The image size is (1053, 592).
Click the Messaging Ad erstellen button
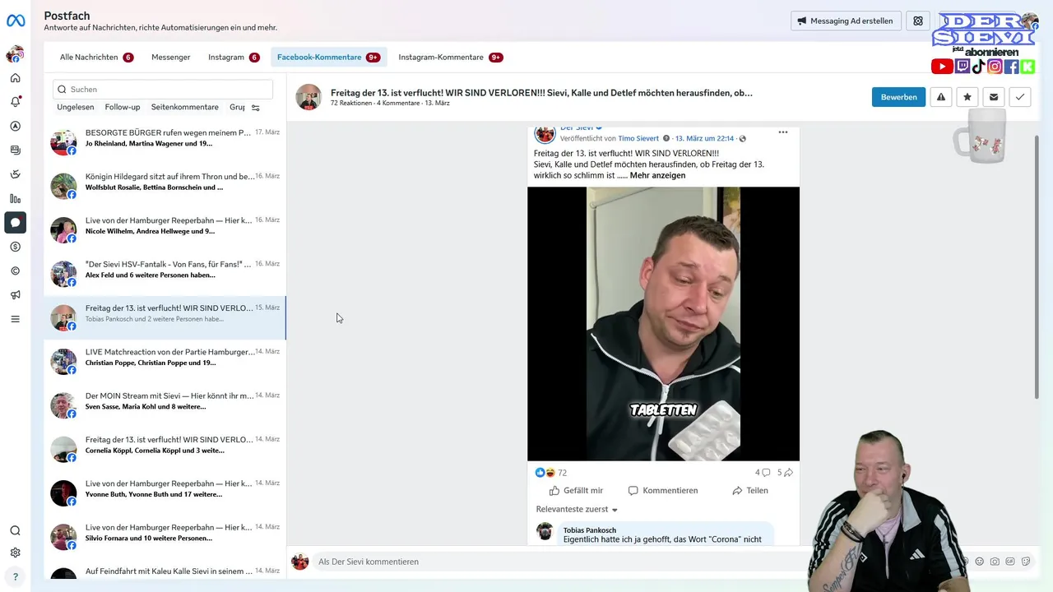846,21
